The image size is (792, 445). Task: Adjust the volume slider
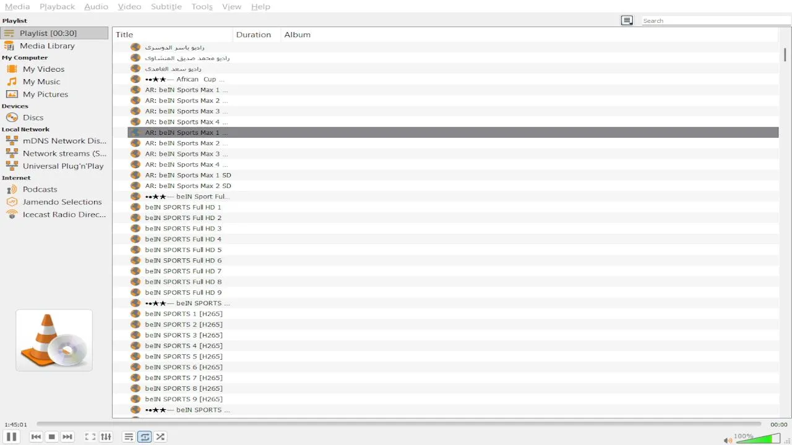coord(758,438)
